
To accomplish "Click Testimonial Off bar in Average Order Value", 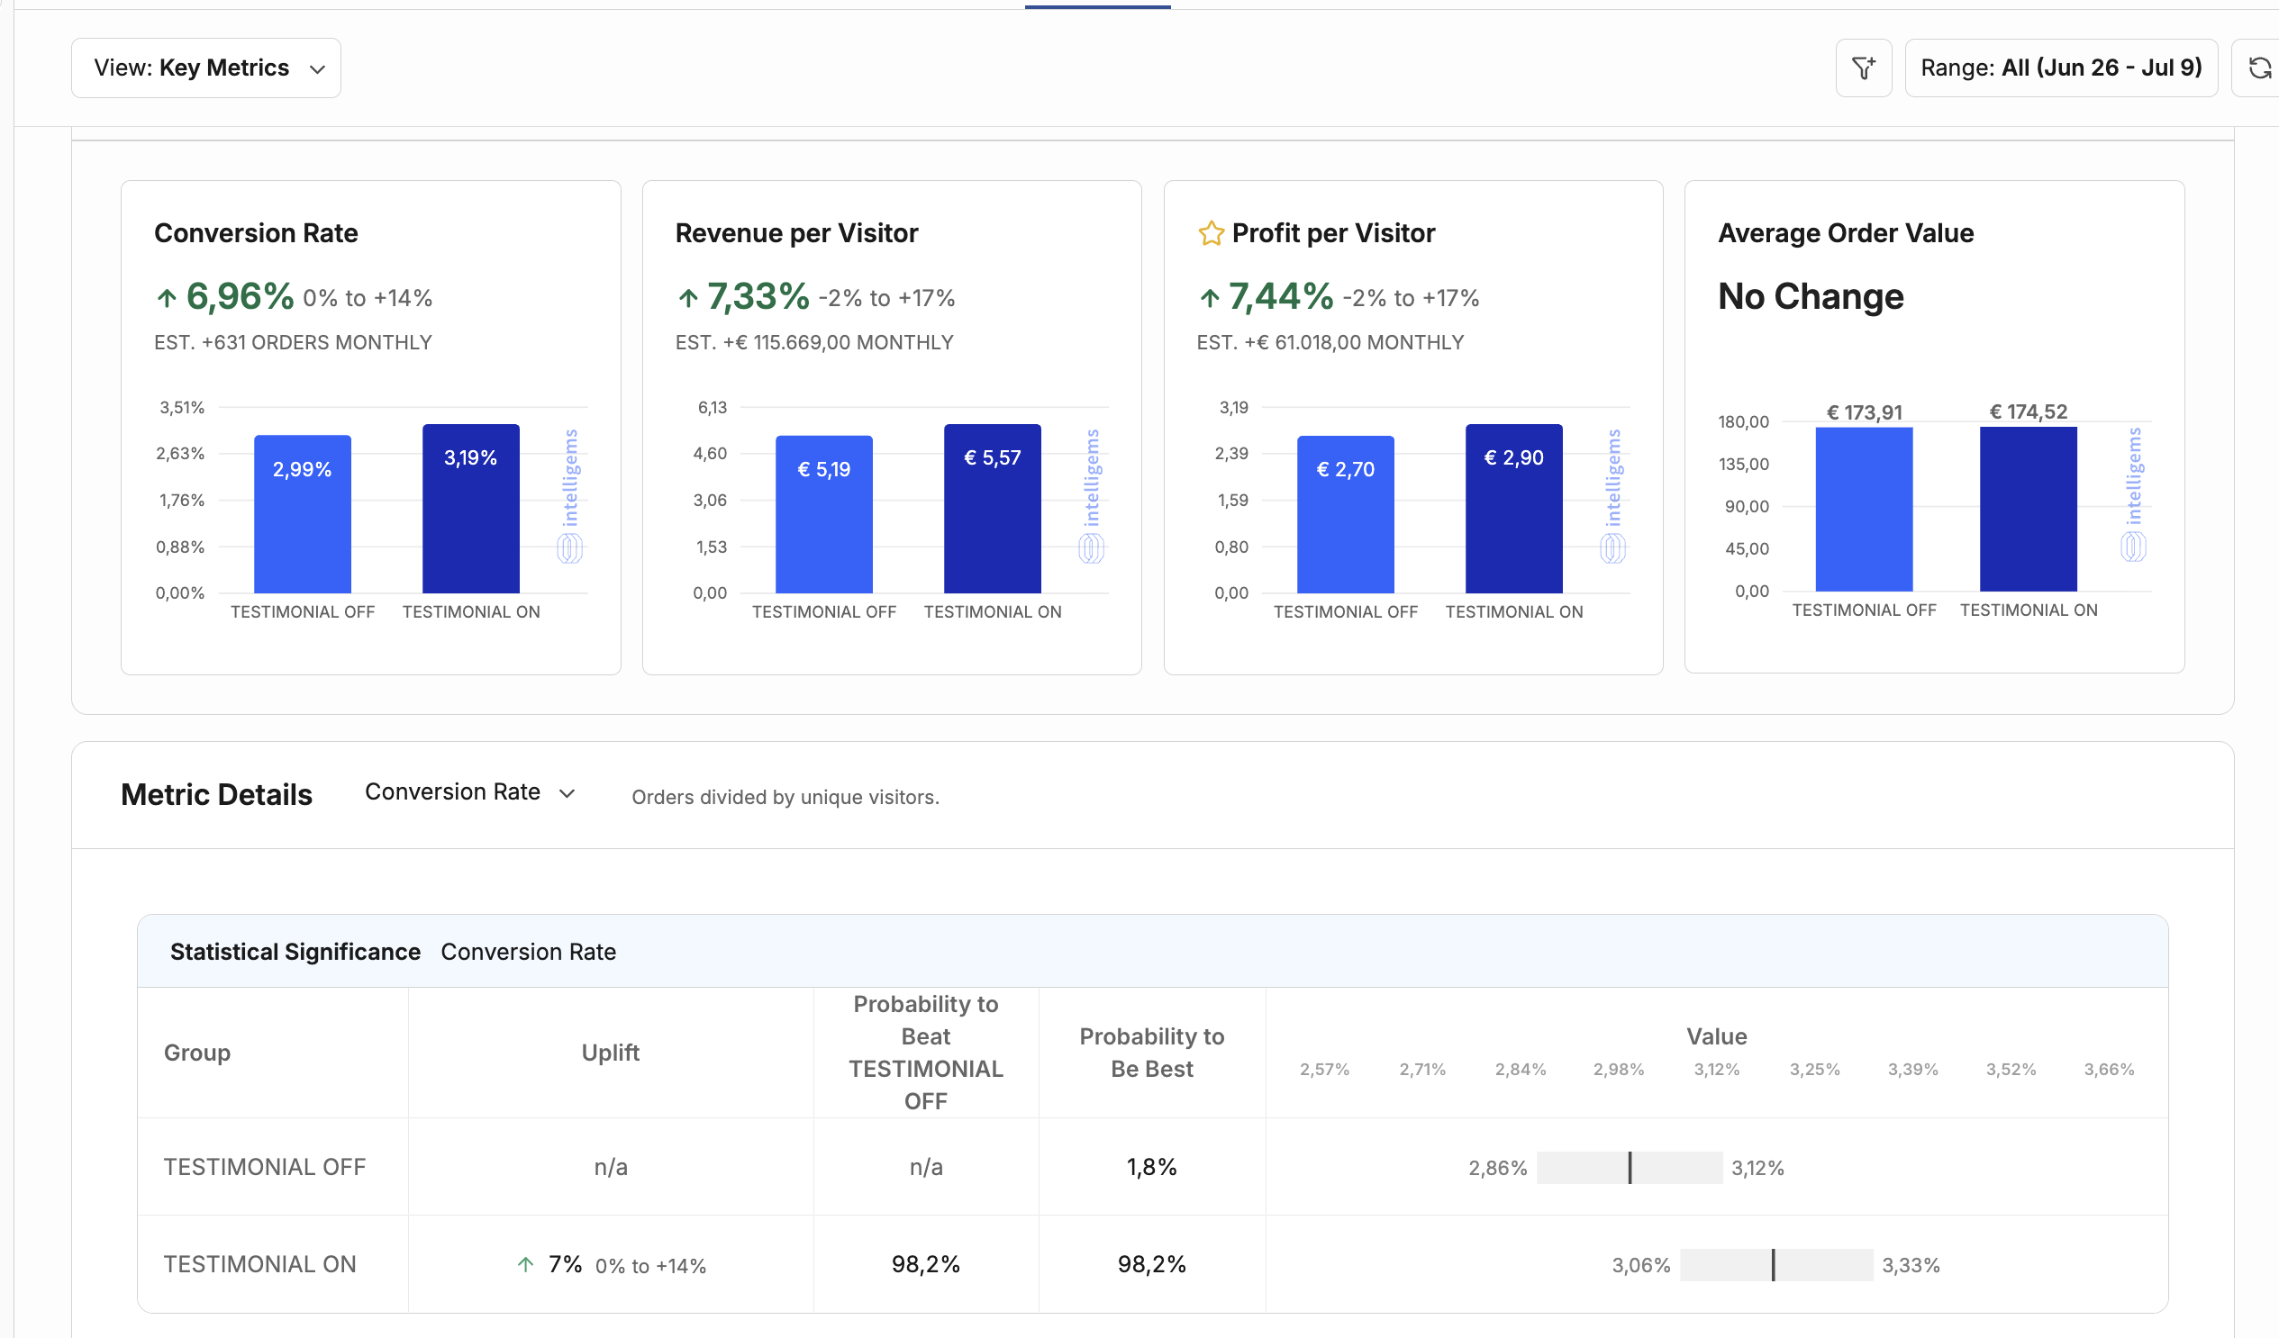I will 1864,509.
